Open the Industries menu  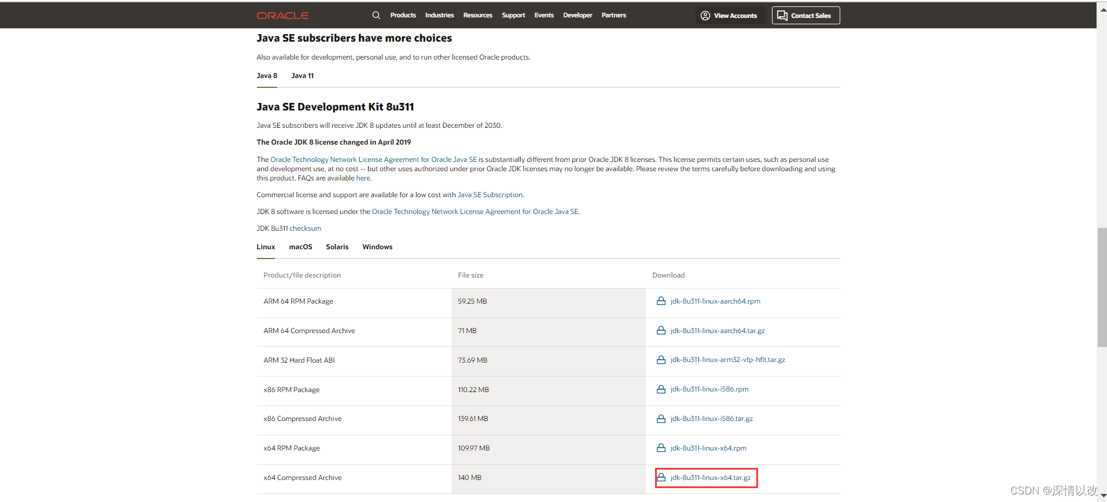[439, 16]
